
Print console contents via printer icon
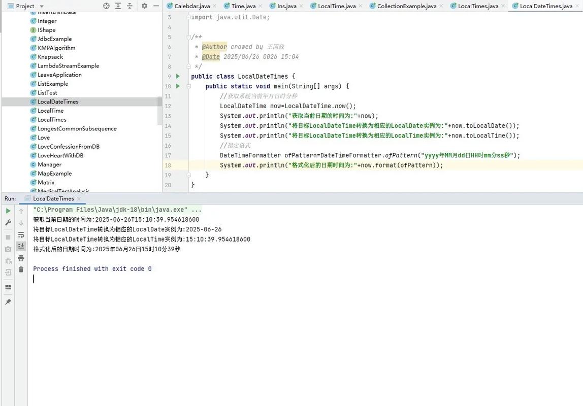click(21, 258)
